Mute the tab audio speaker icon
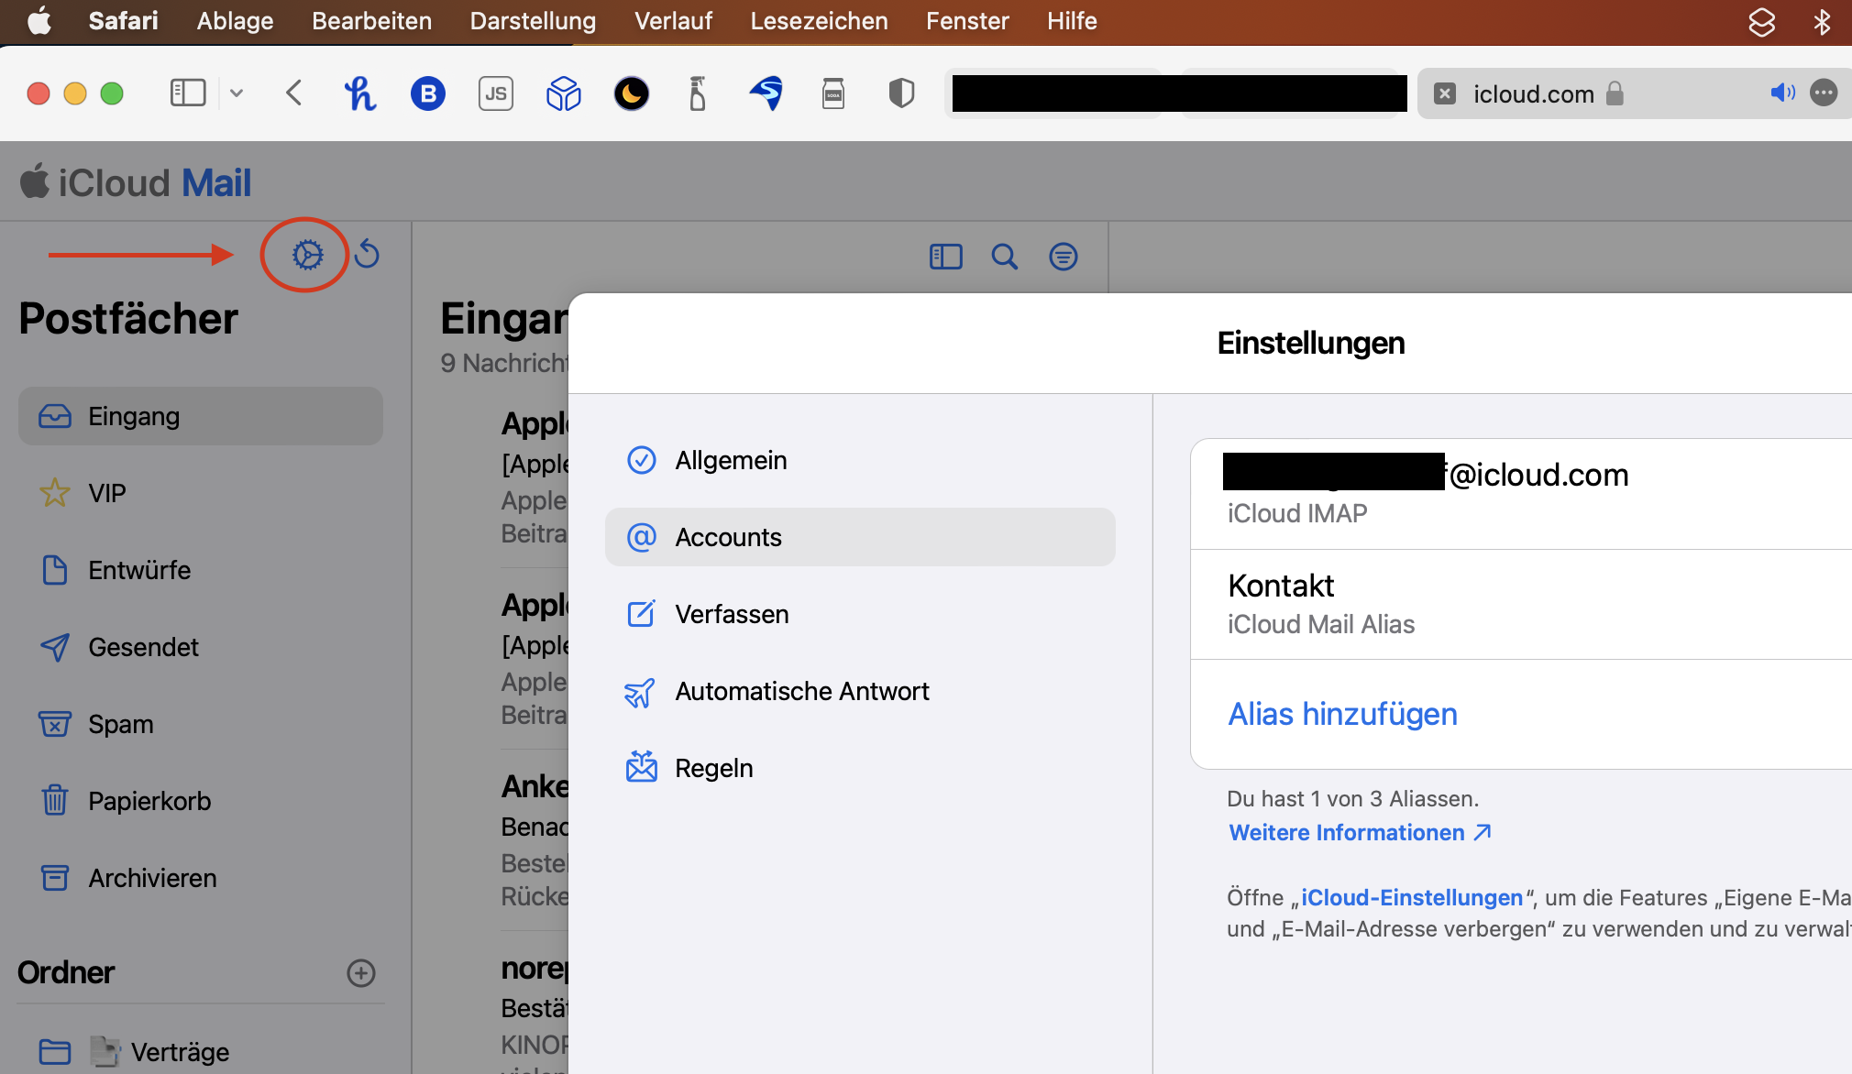This screenshot has height=1074, width=1852. [x=1781, y=93]
